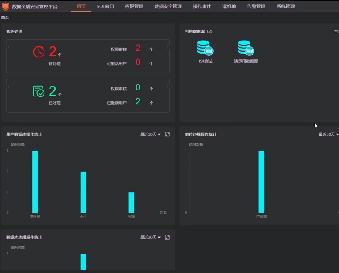
Task: Click the orange shield logo icon
Action: 6,6
